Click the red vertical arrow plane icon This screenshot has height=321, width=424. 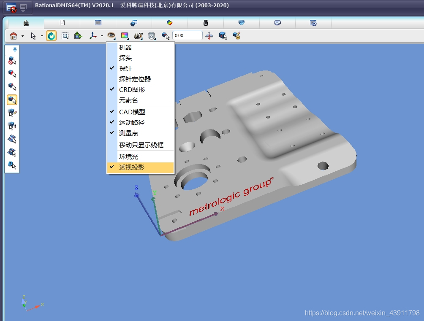[209, 36]
